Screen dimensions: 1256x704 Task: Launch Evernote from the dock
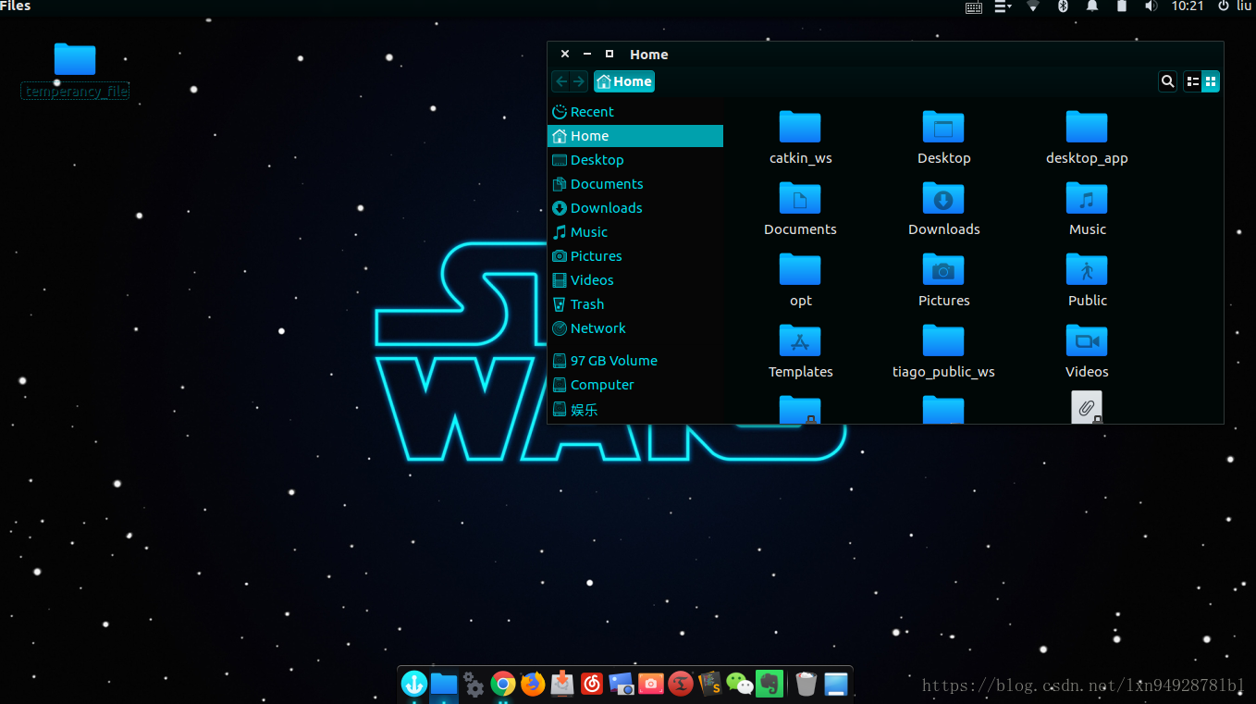coord(770,684)
